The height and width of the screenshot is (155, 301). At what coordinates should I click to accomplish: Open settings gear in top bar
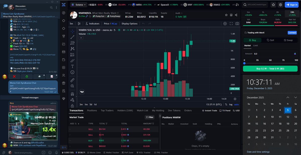(x=280, y=5)
